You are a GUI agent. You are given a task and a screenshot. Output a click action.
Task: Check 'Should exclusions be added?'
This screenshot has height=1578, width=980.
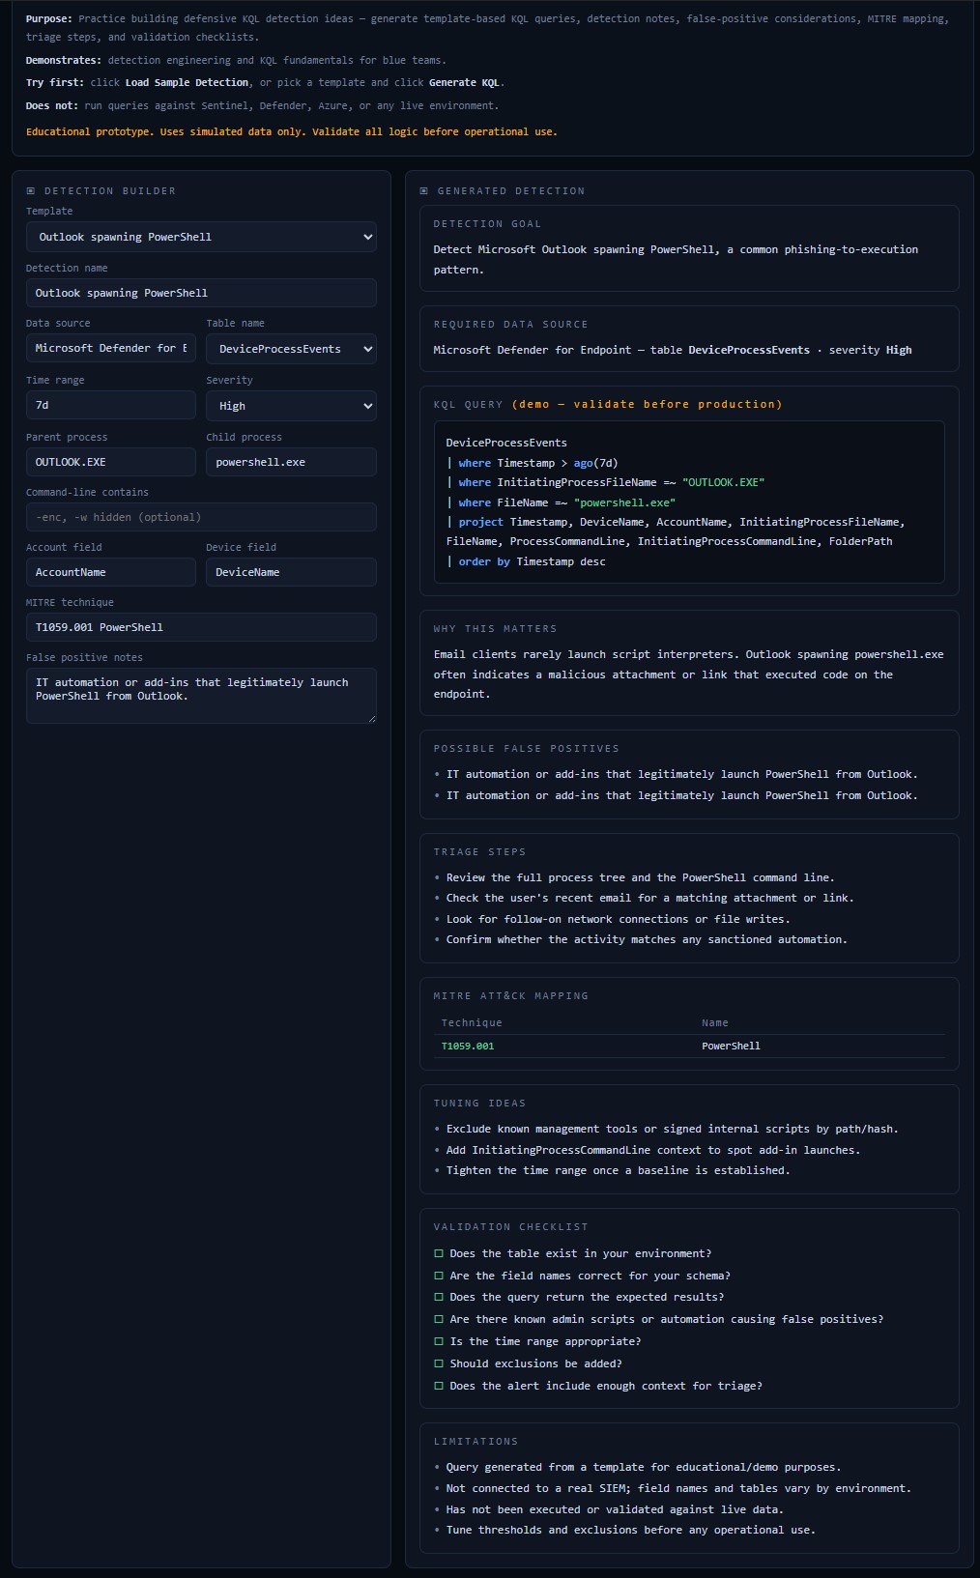(x=439, y=1363)
